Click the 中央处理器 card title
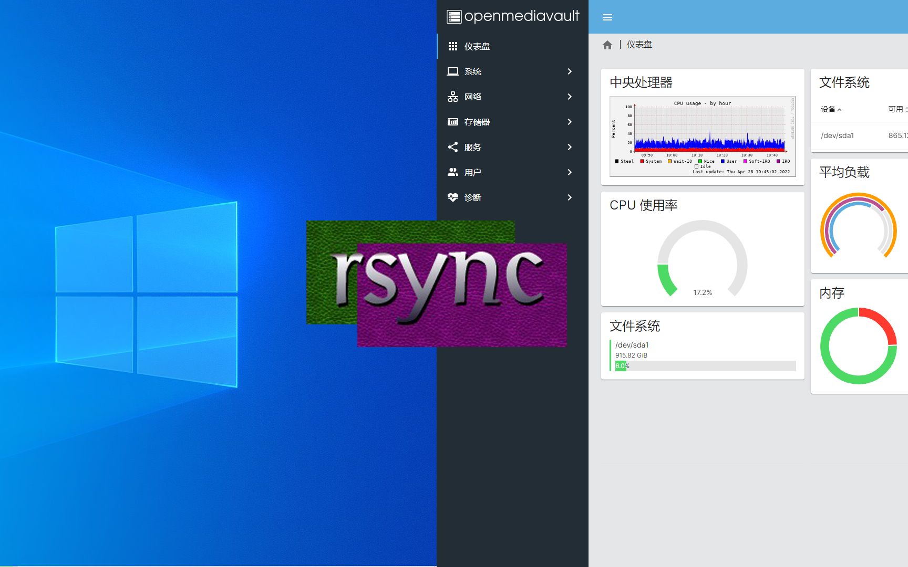908x567 pixels. pos(641,82)
